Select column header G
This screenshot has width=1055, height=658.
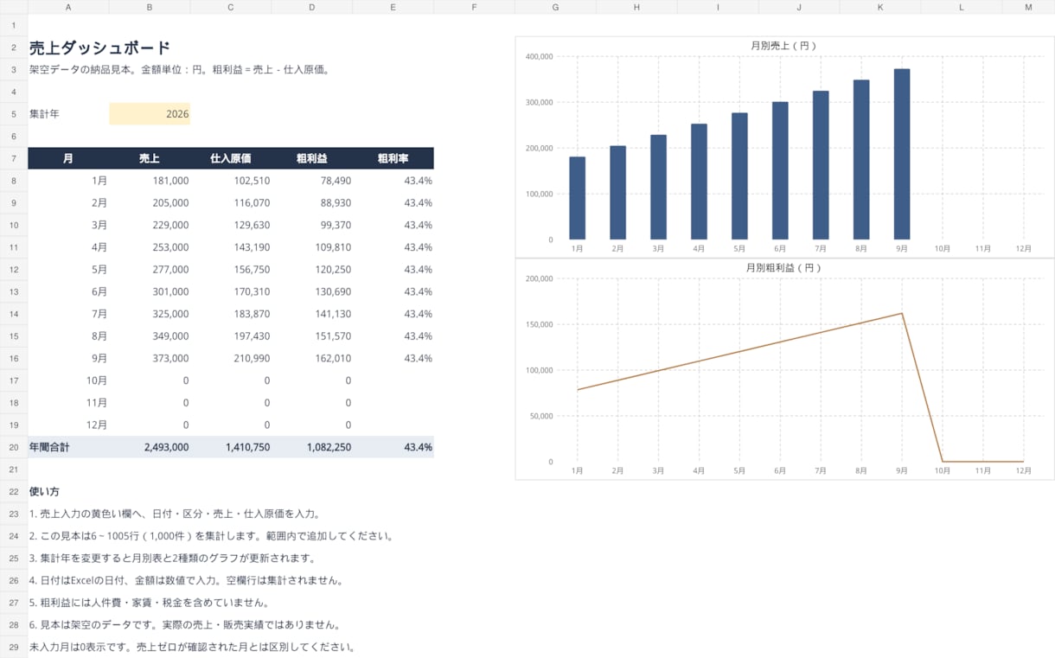coord(555,7)
